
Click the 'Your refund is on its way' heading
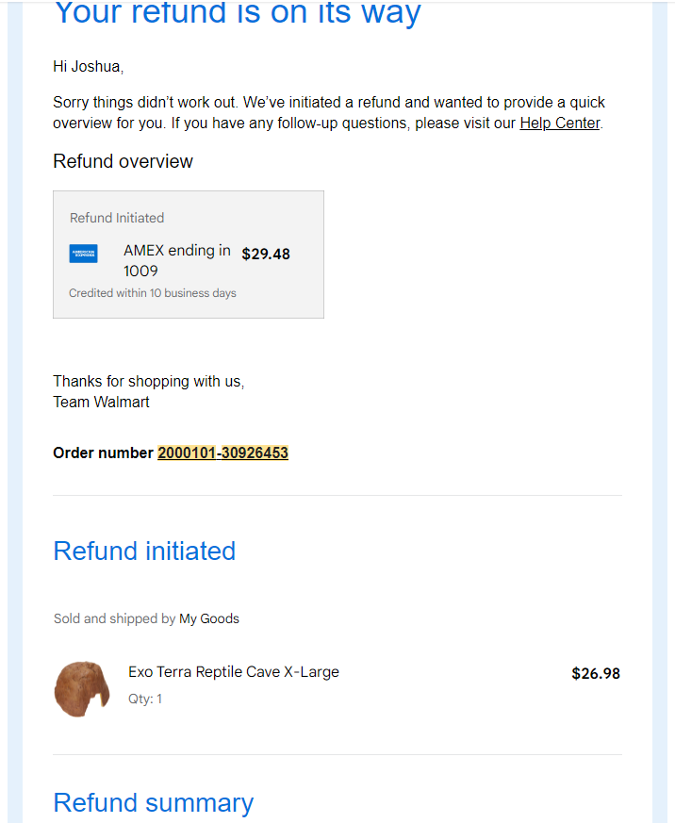tap(238, 13)
